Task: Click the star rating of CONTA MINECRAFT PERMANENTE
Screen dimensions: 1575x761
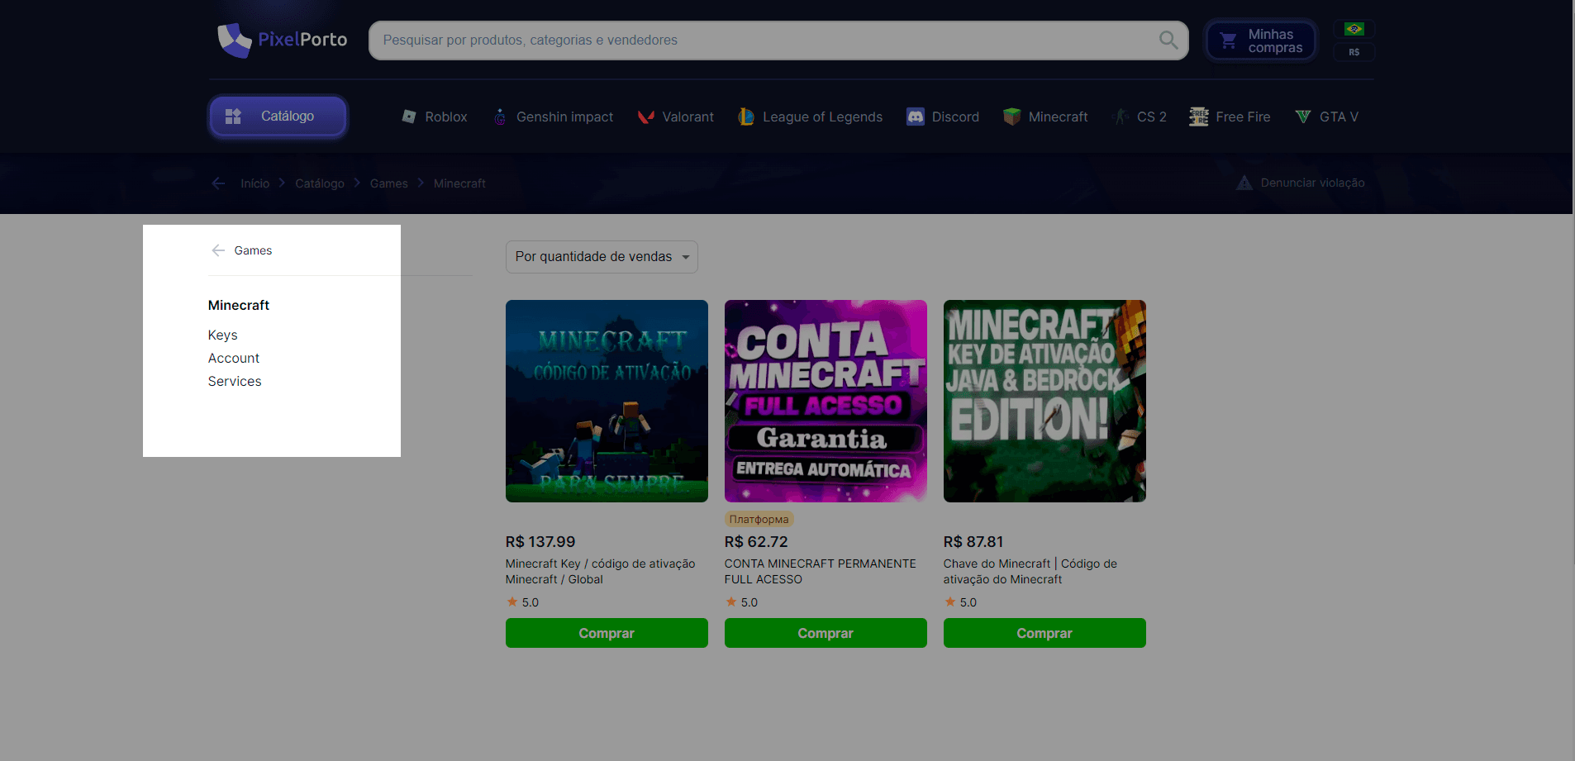Action: pyautogui.click(x=741, y=602)
